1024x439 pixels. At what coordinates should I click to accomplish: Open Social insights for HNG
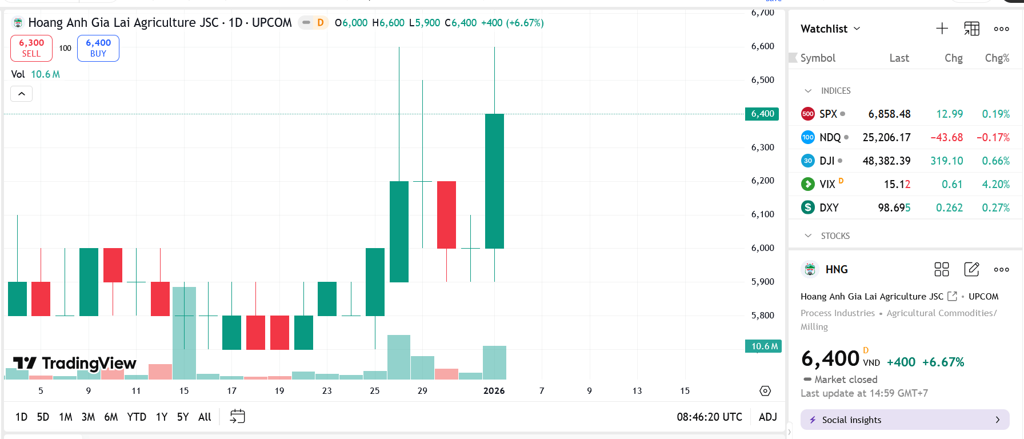905,420
